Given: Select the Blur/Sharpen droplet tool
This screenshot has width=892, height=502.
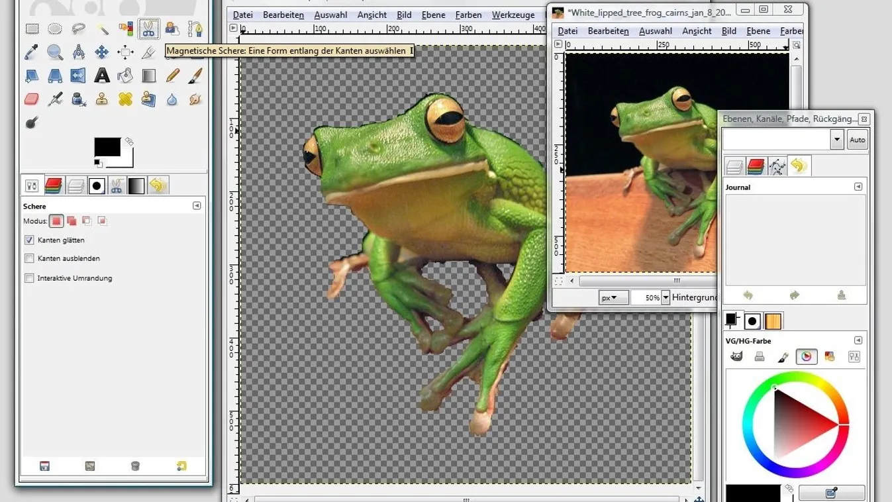Looking at the screenshot, I should click(172, 99).
